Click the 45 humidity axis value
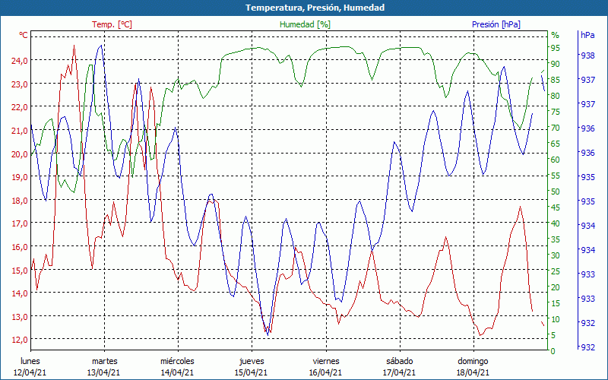Viewport: 608px width, 380px height. [x=556, y=207]
